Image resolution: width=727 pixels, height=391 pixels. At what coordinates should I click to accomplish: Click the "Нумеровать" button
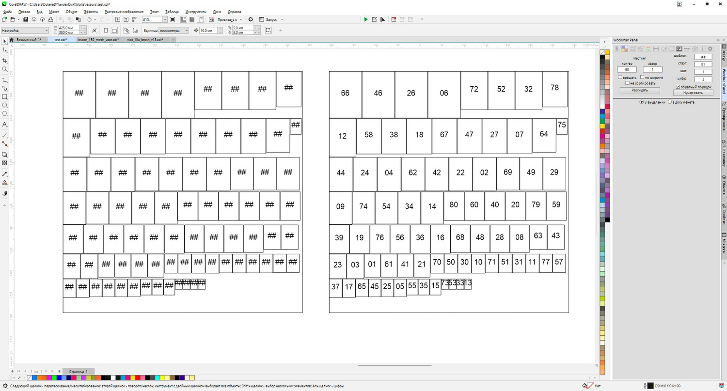tap(692, 92)
